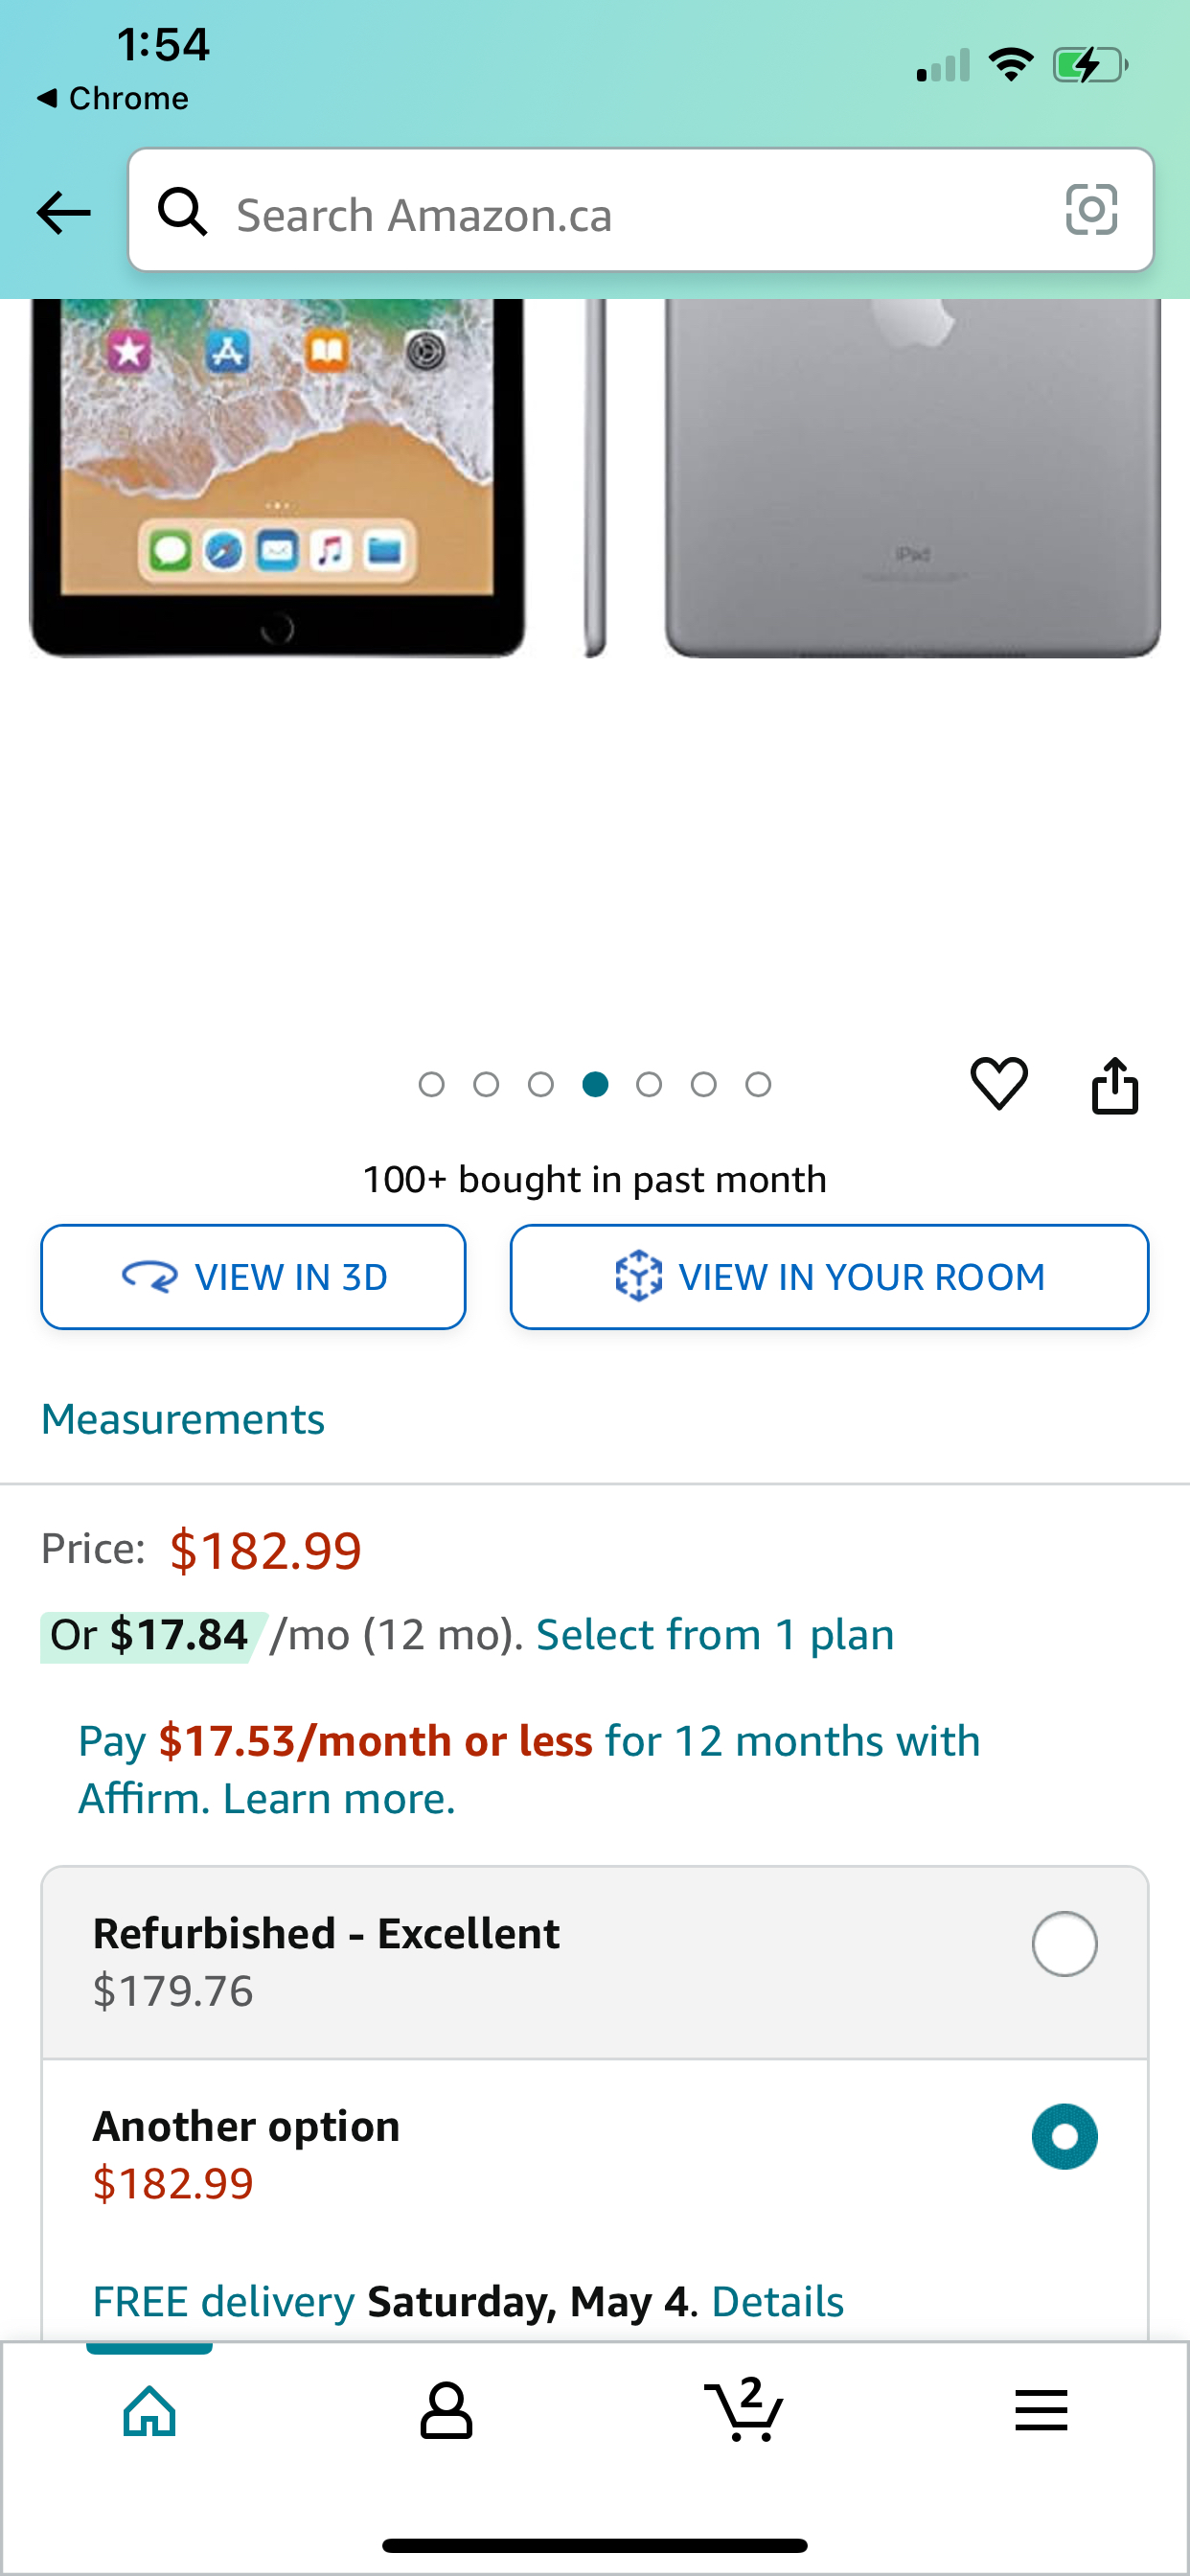Go to Home tab icon
This screenshot has width=1190, height=2576.
[x=150, y=2410]
